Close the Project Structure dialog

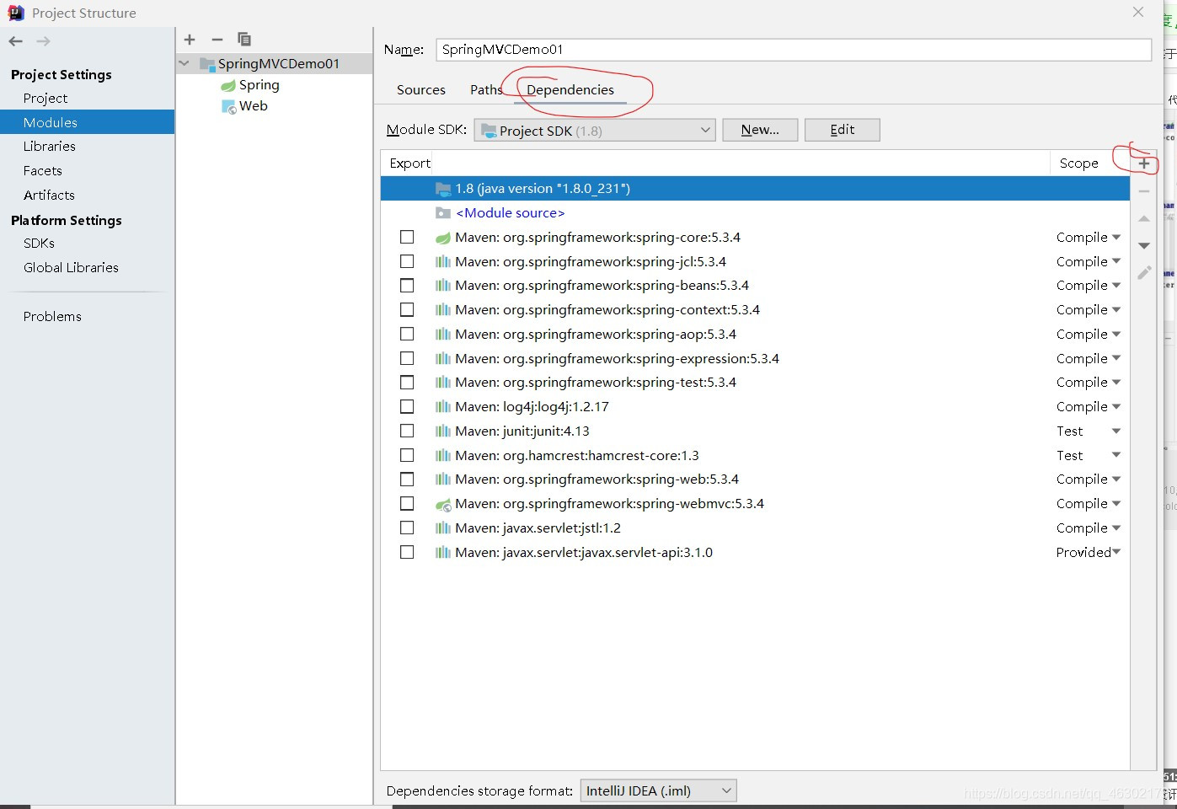[1138, 12]
